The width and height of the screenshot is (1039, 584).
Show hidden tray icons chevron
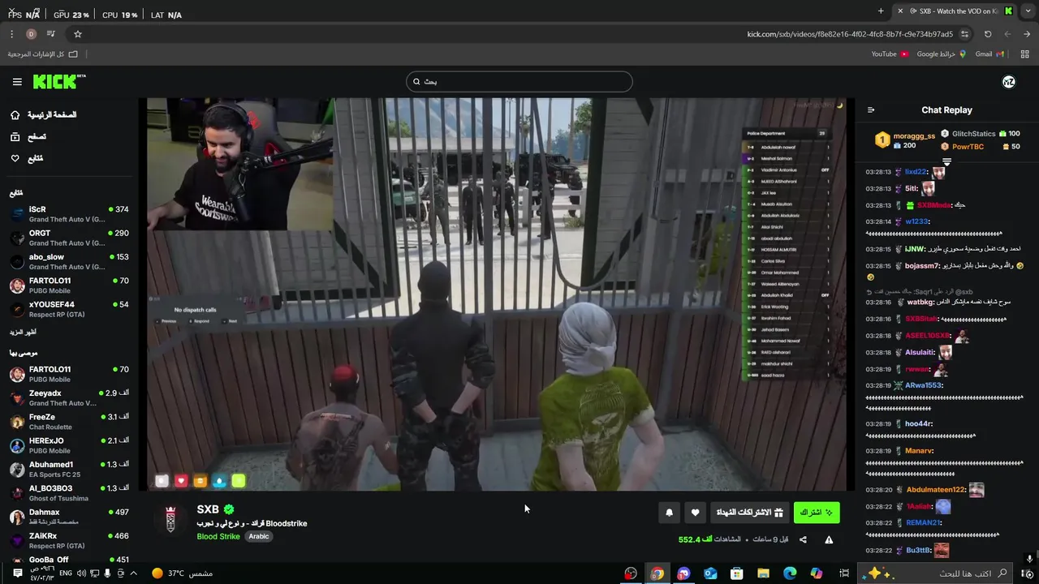tap(134, 573)
